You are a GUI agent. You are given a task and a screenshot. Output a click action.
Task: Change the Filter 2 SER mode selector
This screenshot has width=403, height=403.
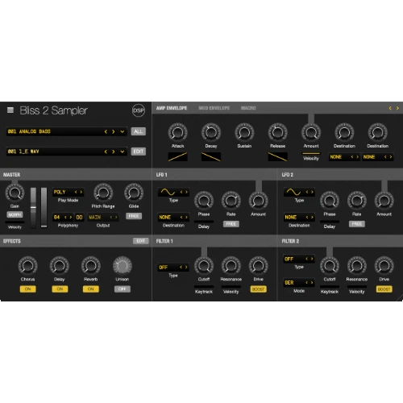[299, 283]
